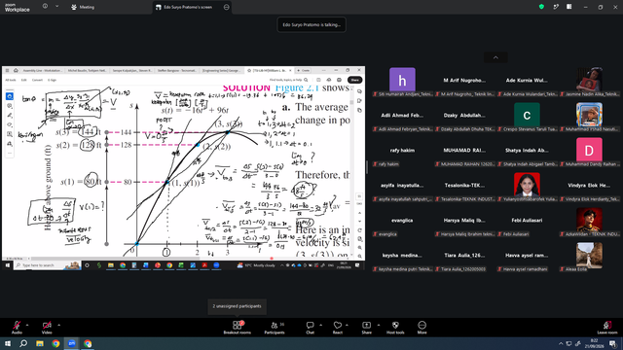
Task: Click Tesalonika-TEK... participant name
Action: point(464,186)
